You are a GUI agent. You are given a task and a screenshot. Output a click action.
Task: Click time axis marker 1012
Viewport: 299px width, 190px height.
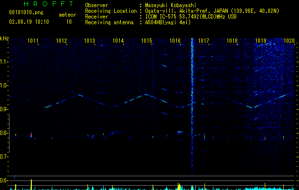coord(61,41)
